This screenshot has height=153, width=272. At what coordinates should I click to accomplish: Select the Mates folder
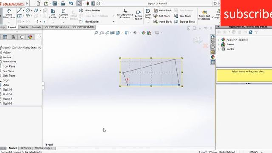click(6, 85)
